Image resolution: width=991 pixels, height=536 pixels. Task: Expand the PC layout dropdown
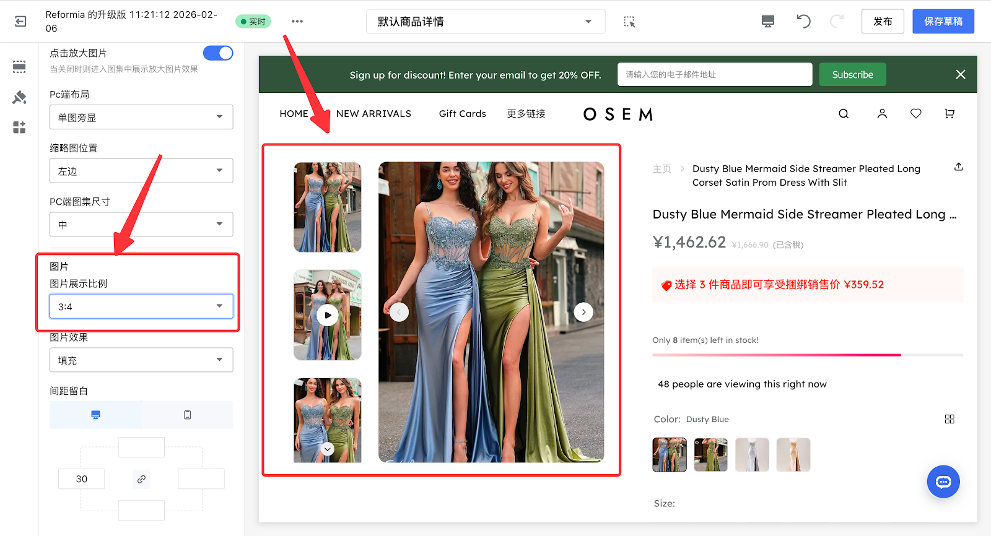click(x=141, y=117)
